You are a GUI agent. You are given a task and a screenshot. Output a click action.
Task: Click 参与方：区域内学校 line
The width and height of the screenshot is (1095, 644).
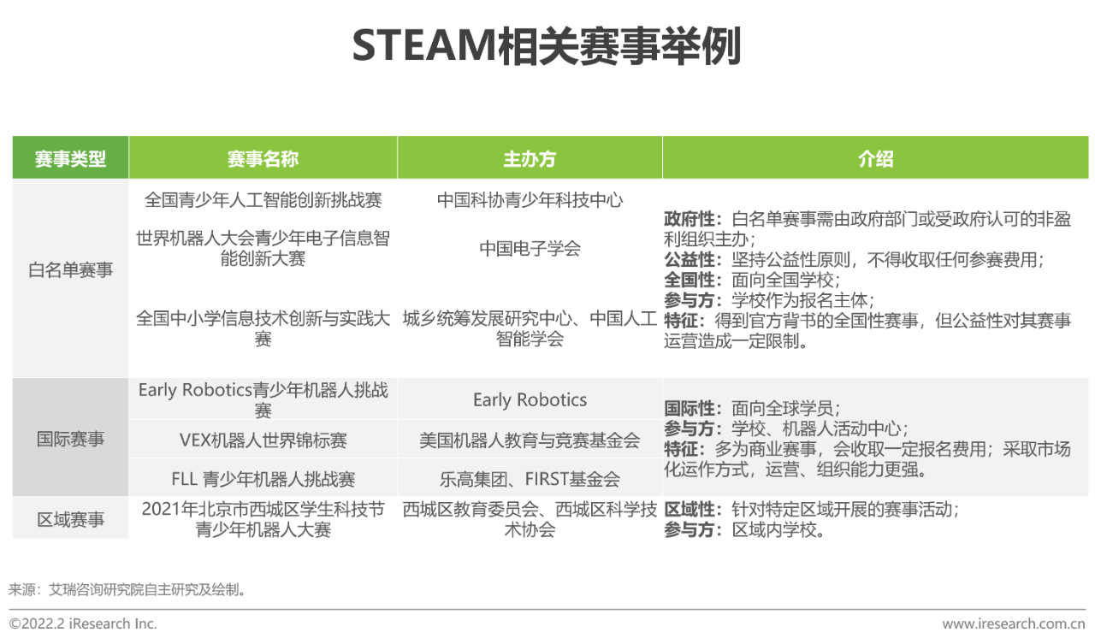point(745,530)
